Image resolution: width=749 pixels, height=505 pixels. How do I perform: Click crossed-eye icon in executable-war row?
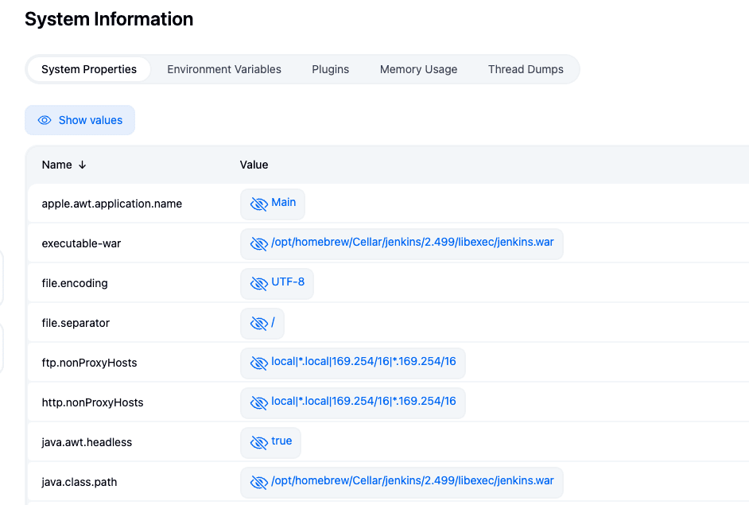258,243
